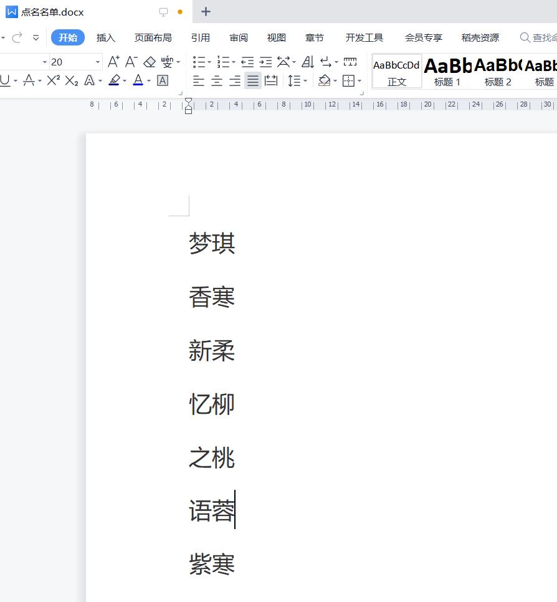557x602 pixels.
Task: Toggle center alignment
Action: point(217,80)
